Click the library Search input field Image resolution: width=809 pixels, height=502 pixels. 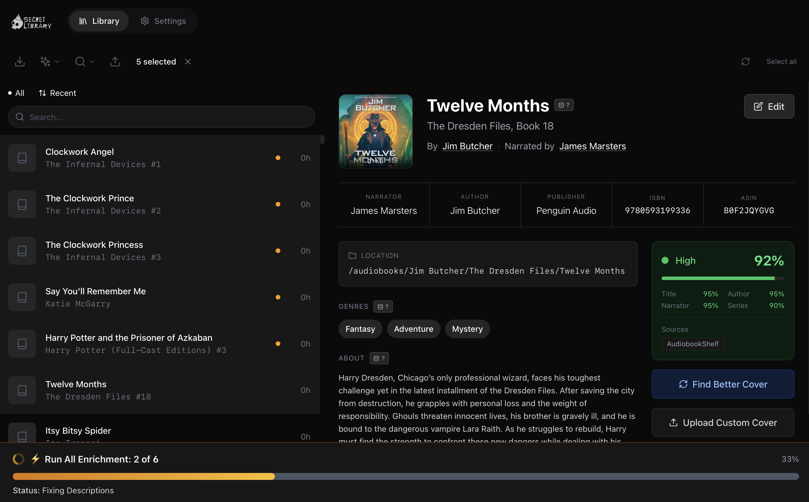click(x=161, y=117)
